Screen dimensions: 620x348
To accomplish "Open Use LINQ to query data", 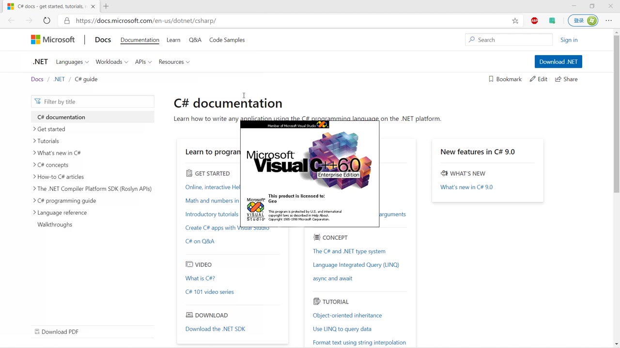I will pyautogui.click(x=342, y=329).
